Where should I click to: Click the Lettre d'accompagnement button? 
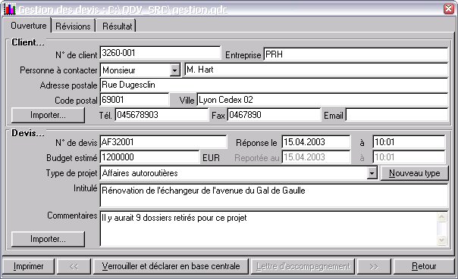pyautogui.click(x=303, y=266)
